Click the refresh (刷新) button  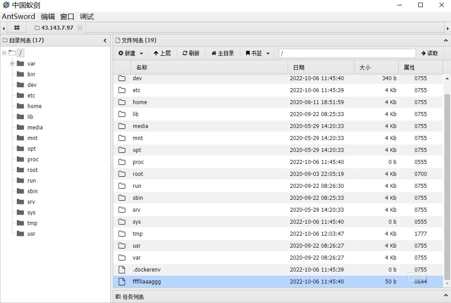pyautogui.click(x=191, y=53)
